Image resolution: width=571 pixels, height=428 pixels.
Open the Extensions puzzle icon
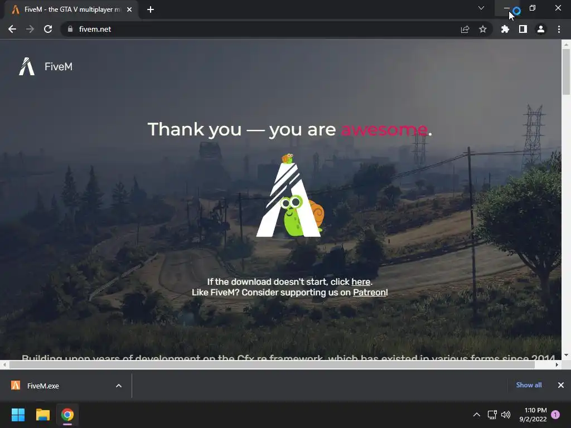[x=505, y=29]
